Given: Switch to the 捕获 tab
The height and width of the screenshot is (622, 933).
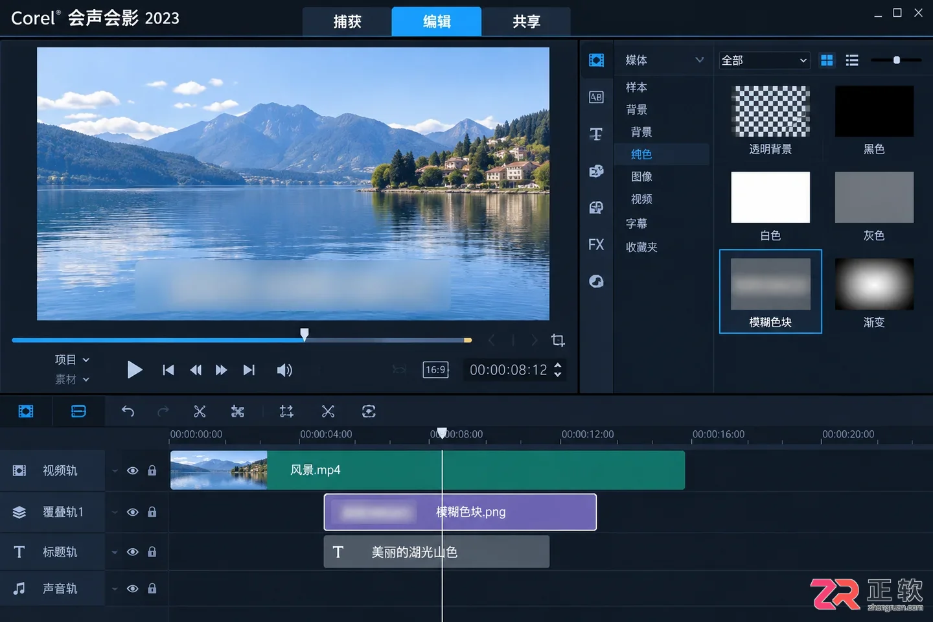Looking at the screenshot, I should (347, 21).
